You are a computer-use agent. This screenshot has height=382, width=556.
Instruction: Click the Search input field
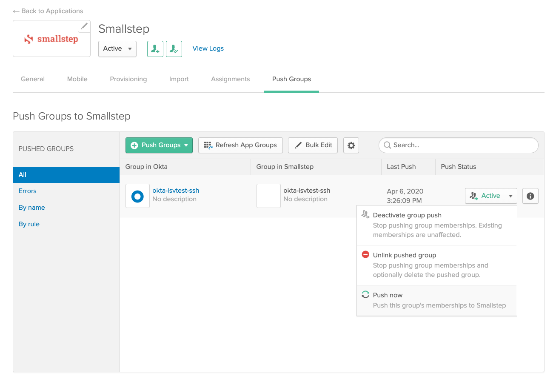pos(458,145)
